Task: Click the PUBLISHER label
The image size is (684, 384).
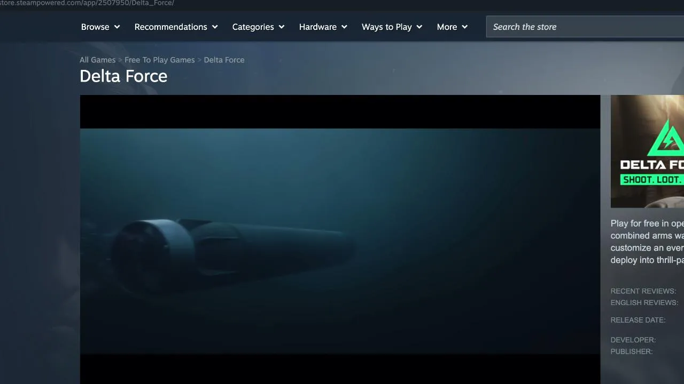Action: [632, 351]
